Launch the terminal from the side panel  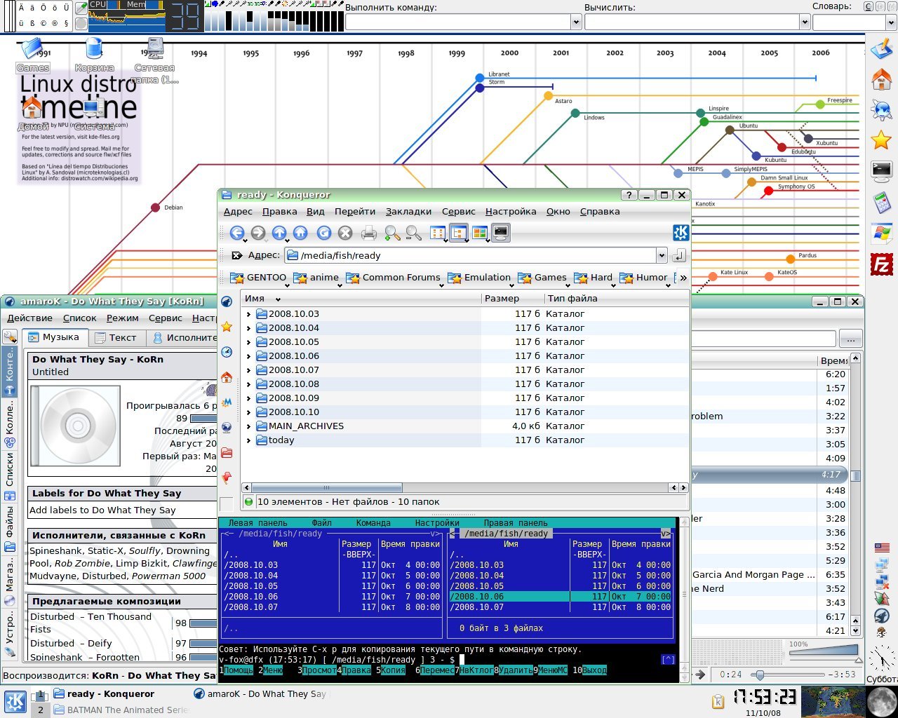point(881,170)
